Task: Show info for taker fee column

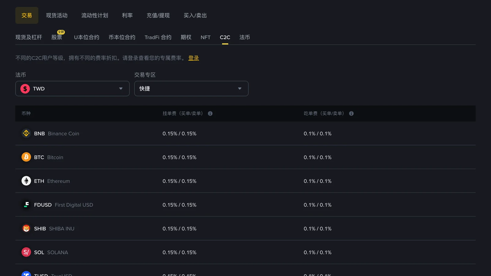Action: point(351,113)
